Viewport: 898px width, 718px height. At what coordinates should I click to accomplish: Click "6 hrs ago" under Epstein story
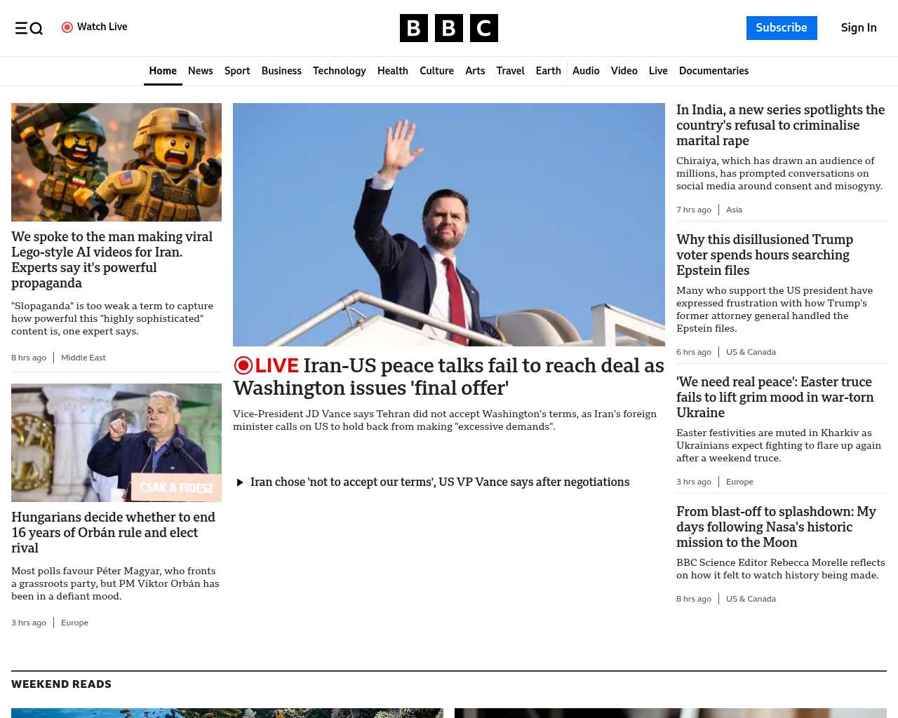click(694, 352)
